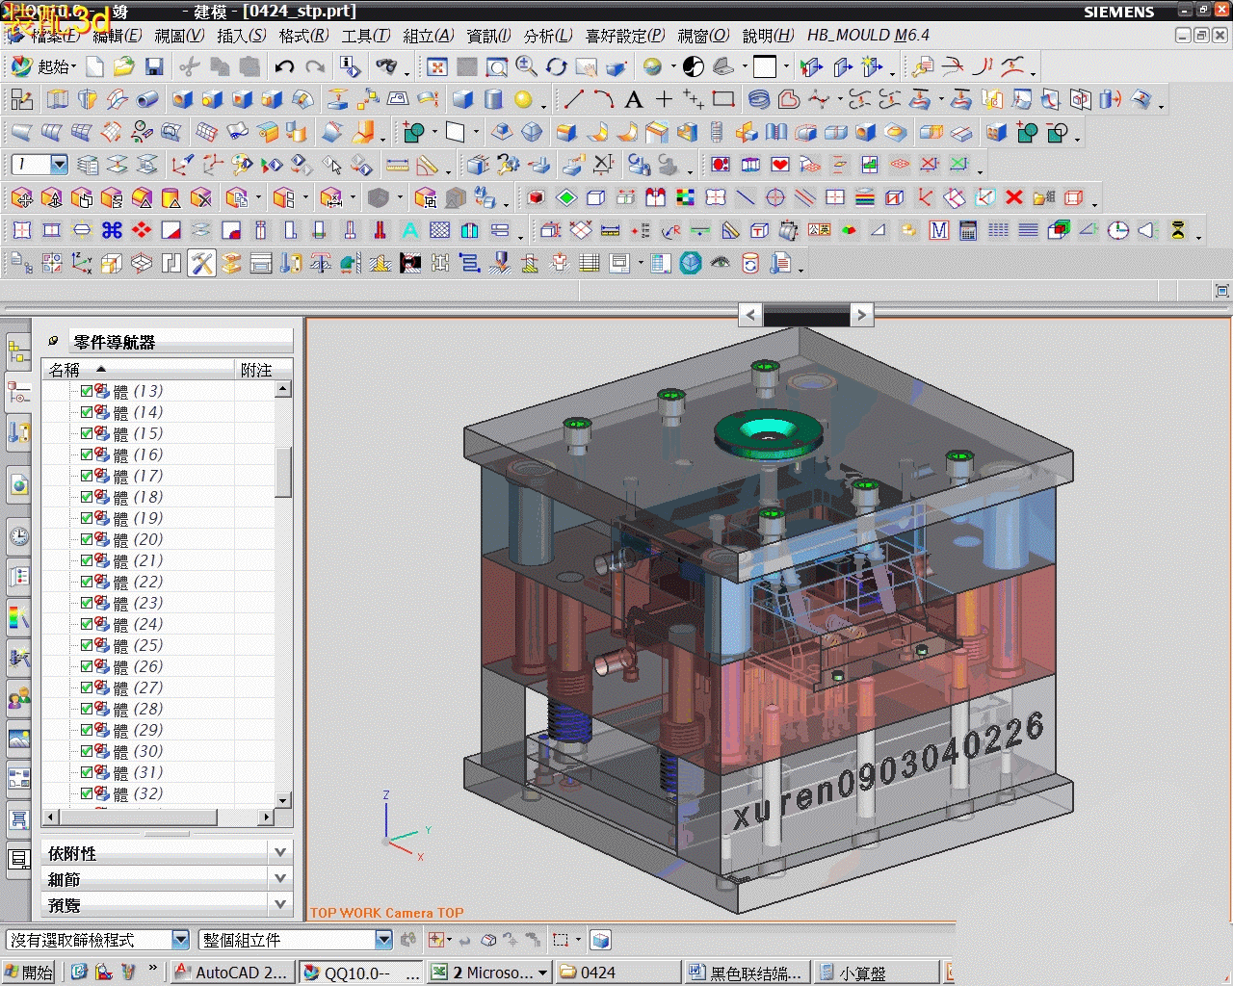Select the Helix spring curve icon
This screenshot has width=1233, height=986.
pos(759,99)
